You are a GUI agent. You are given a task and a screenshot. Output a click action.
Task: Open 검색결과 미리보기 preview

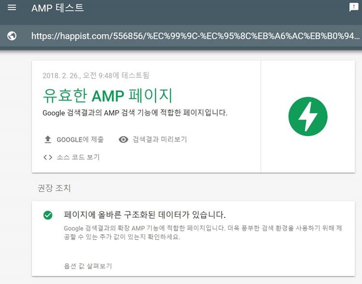click(160, 139)
